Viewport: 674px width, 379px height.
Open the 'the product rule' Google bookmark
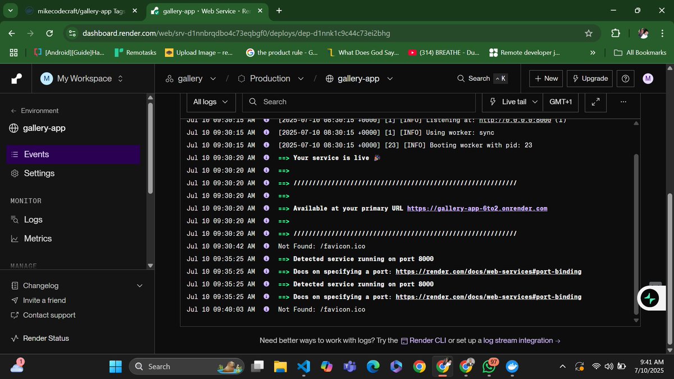(282, 52)
